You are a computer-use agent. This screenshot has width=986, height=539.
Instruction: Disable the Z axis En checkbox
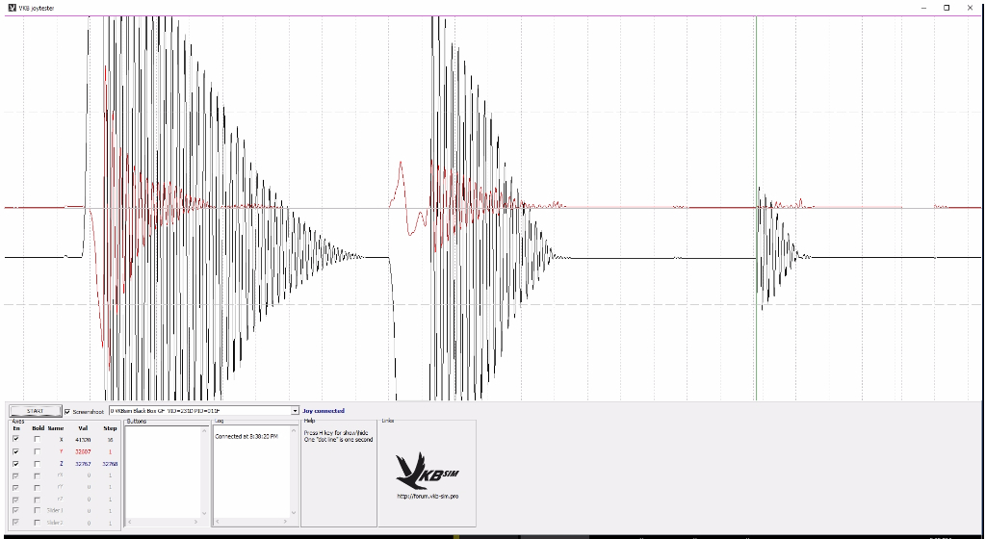point(15,463)
